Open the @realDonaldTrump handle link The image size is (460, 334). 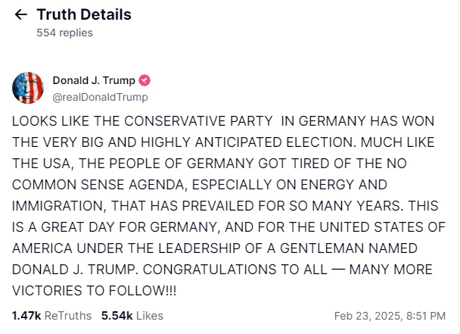[100, 97]
